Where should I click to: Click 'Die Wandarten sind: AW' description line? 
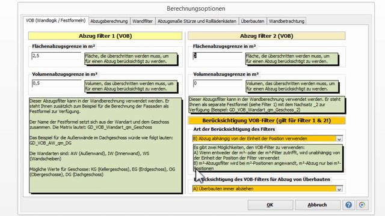(89, 156)
